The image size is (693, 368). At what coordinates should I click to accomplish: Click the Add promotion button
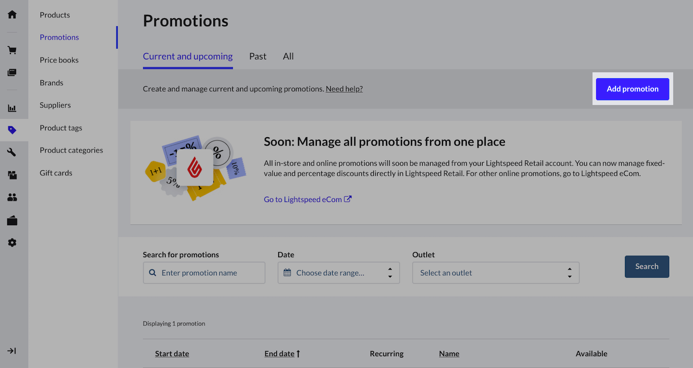[632, 89]
